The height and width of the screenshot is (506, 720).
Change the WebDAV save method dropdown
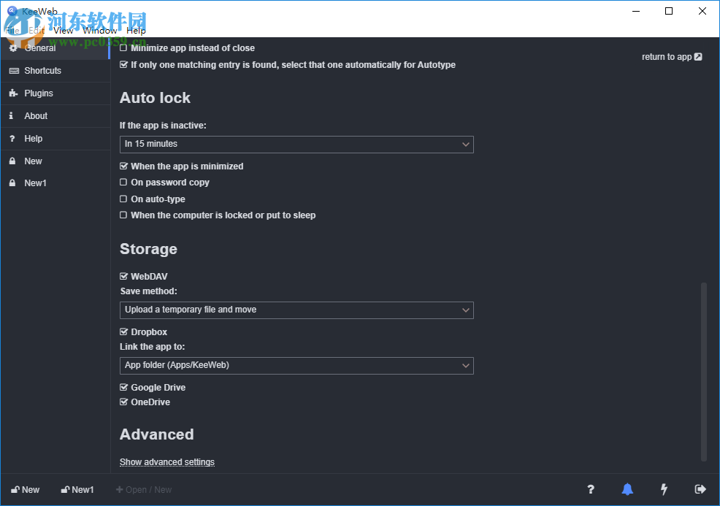[x=296, y=310]
